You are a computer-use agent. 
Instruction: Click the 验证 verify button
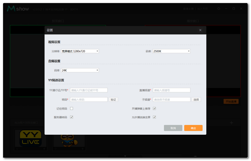113,100
